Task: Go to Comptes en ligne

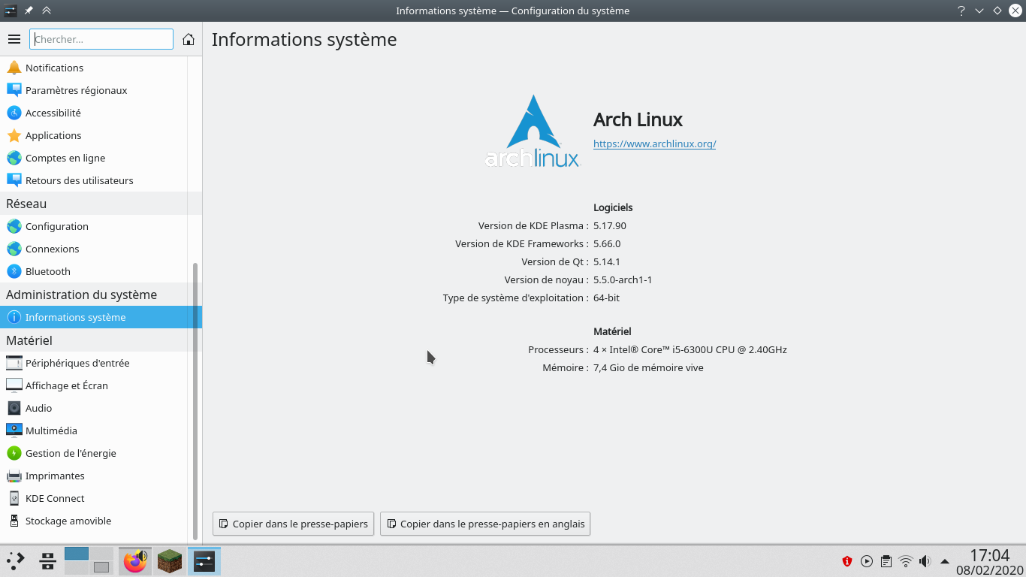Action: point(93,158)
